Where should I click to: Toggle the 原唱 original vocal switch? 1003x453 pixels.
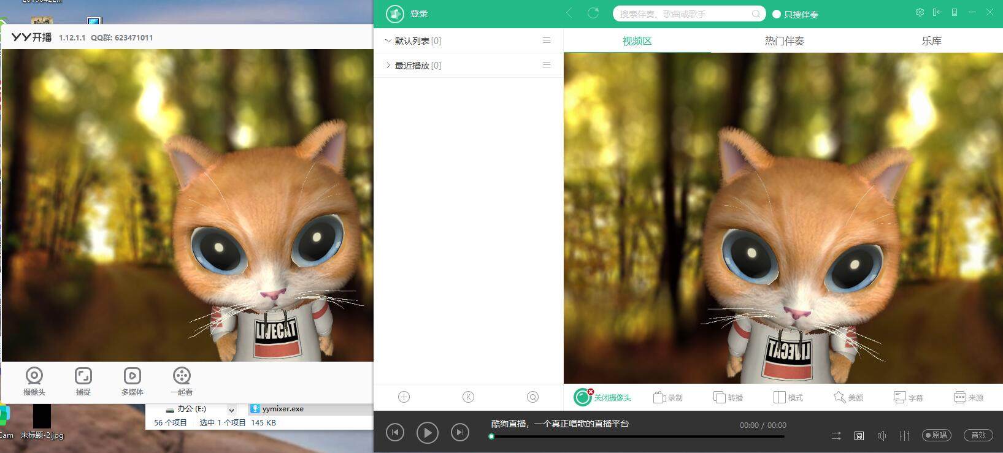pyautogui.click(x=937, y=435)
